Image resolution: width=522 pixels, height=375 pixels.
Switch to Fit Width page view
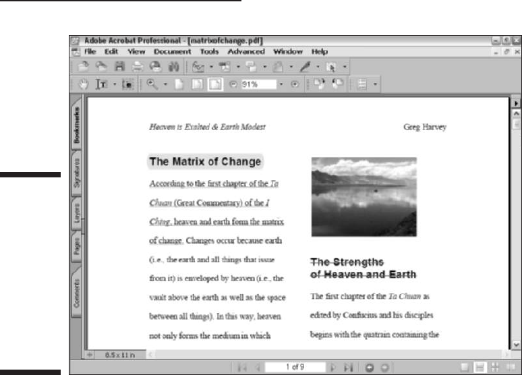215,84
